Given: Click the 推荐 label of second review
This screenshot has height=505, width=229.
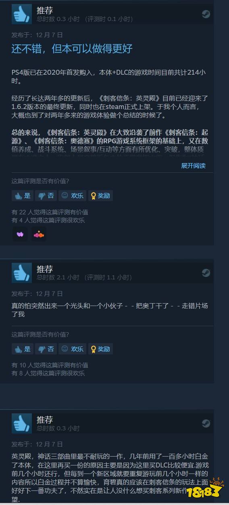Looking at the screenshot, I should [45, 269].
